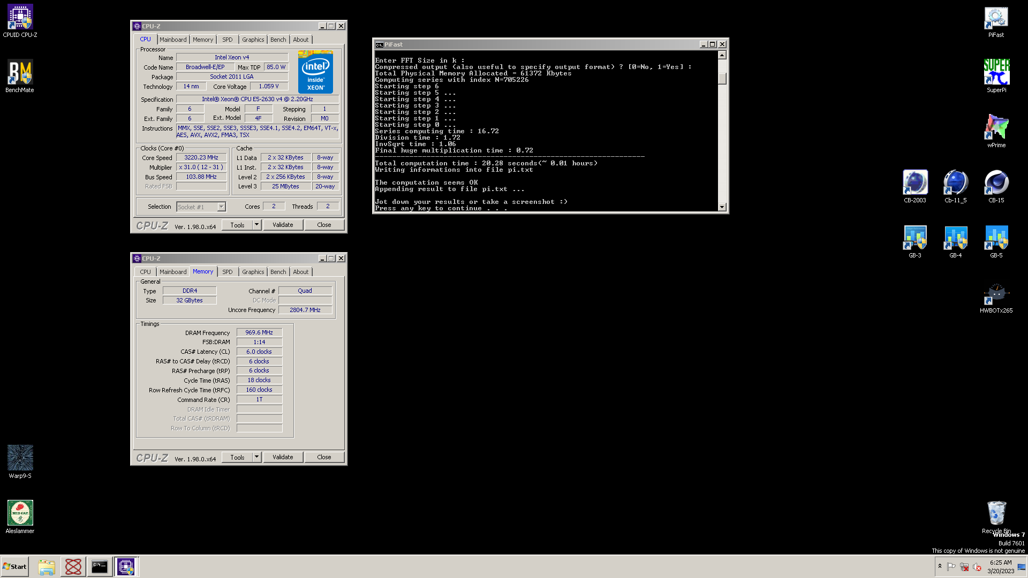The width and height of the screenshot is (1028, 578).
Task: Click Tools button in upper CPU-Z
Action: point(237,225)
